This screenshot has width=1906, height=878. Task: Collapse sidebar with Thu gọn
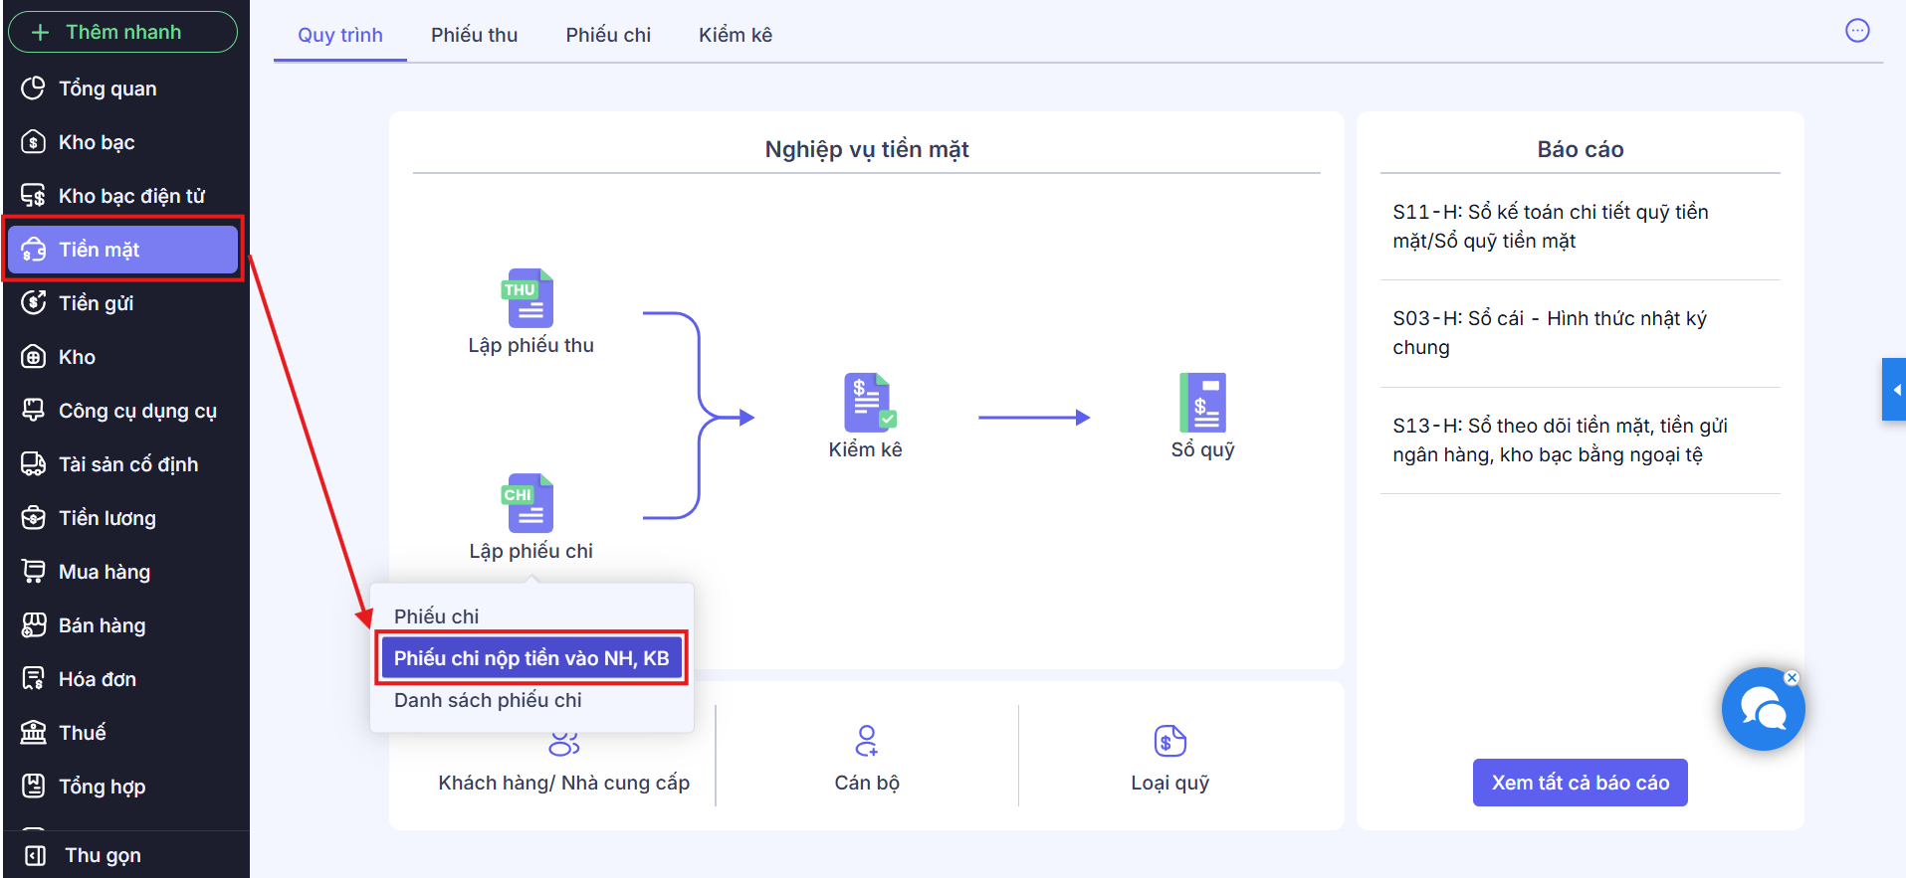[x=102, y=855]
